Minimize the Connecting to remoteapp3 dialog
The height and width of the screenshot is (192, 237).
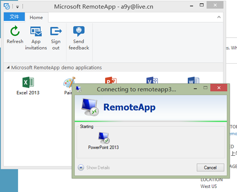pyautogui.click(x=195, y=89)
